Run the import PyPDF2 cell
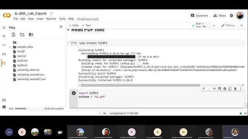This screenshot has width=248, height=139. pos(74,93)
